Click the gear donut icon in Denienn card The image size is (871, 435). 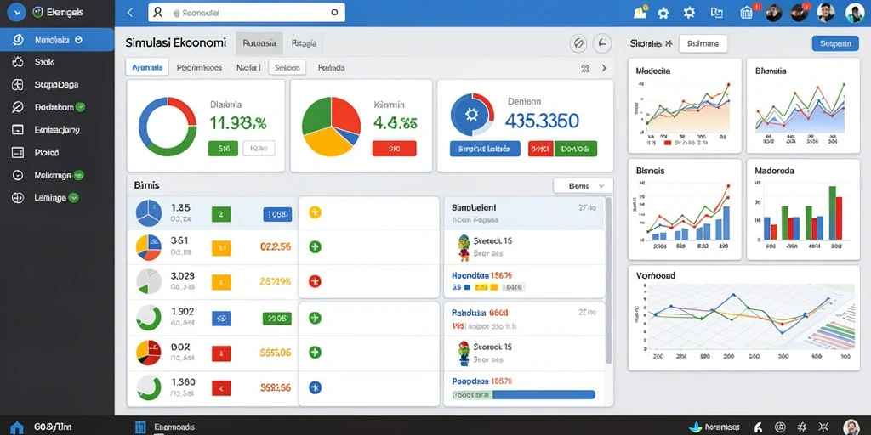472,115
